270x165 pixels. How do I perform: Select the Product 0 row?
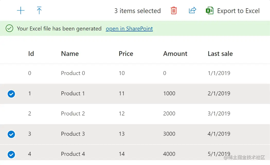tap(73, 73)
